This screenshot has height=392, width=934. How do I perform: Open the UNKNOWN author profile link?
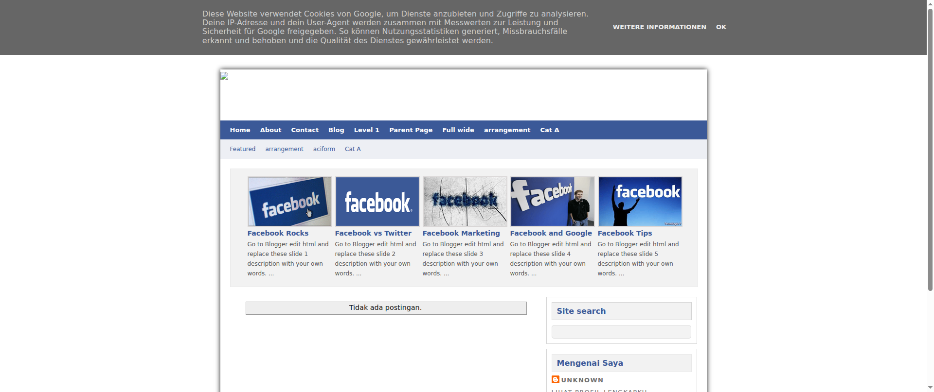coord(582,380)
